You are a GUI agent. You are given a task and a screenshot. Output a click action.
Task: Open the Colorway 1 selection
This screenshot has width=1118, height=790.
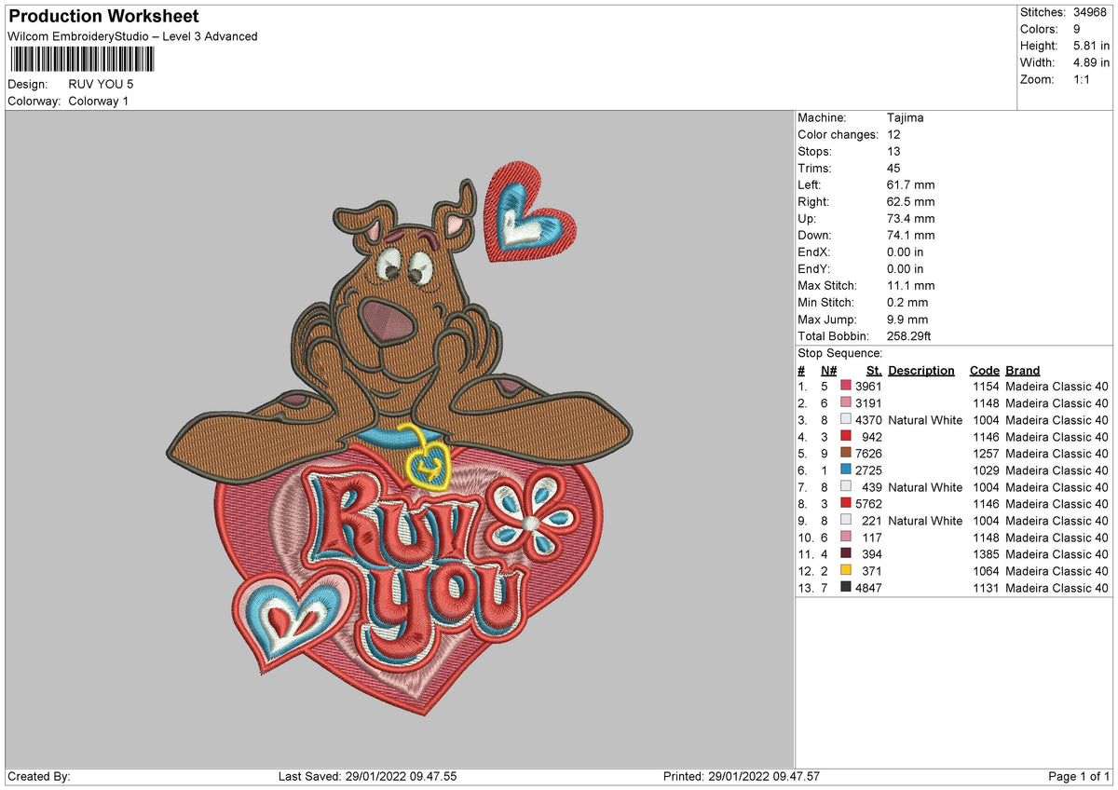[x=98, y=101]
